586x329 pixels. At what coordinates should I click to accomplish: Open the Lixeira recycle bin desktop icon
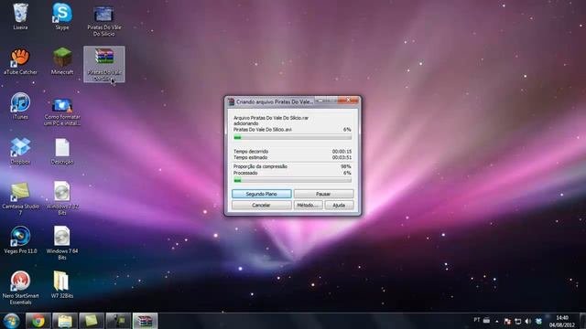pyautogui.click(x=20, y=16)
